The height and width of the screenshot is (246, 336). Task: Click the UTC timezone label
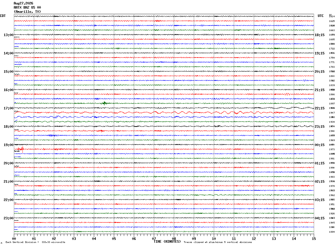click(321, 16)
